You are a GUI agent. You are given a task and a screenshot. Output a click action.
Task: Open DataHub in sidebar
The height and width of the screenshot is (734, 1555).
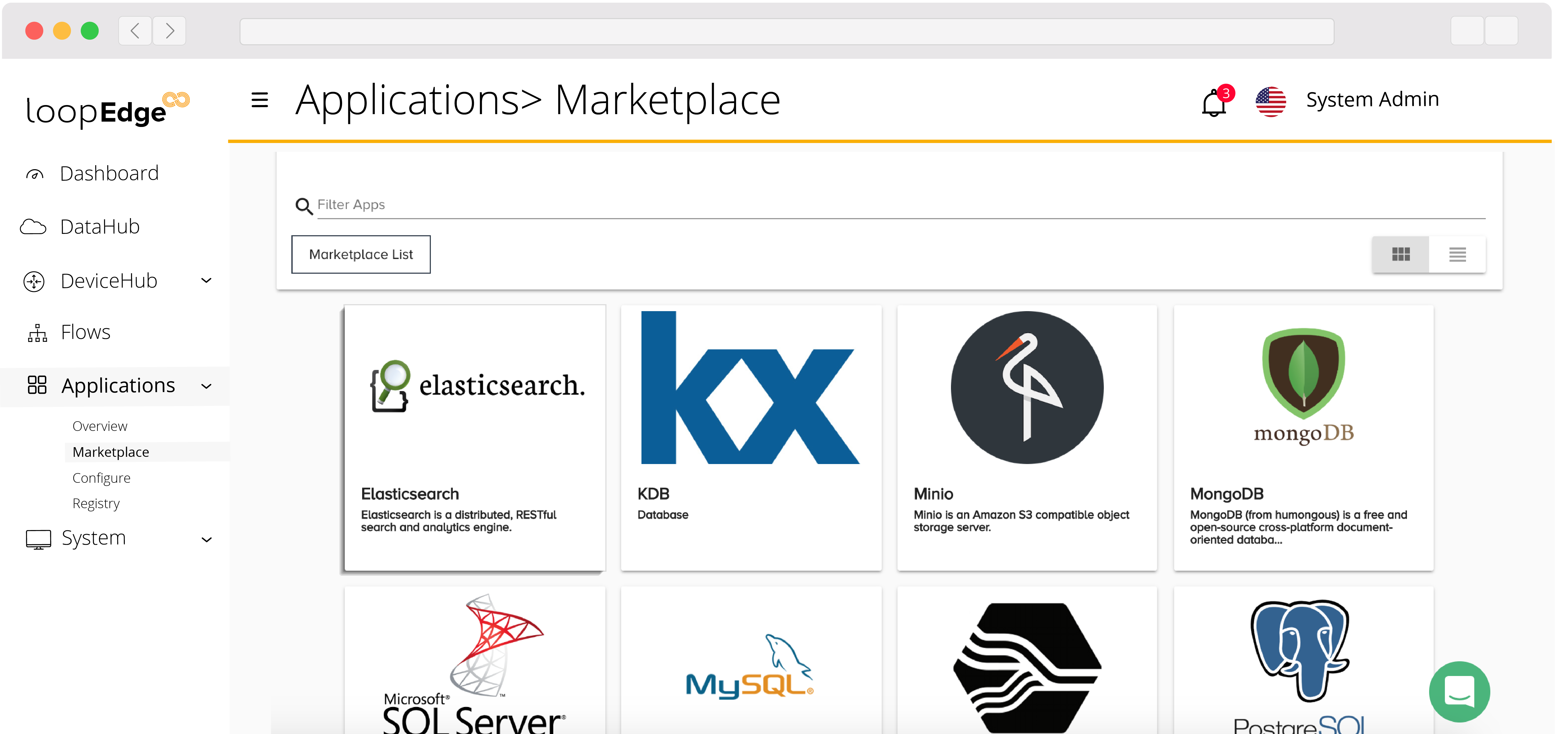tap(100, 227)
